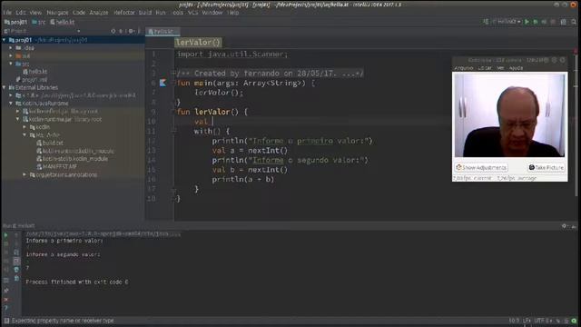The height and width of the screenshot is (327, 581).
Task: Open the Build menu
Action: tap(145, 13)
